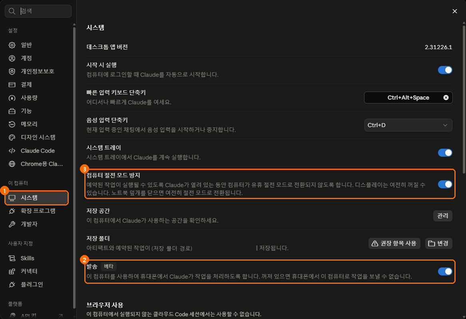
Task: Click the Skills icon in sidebar
Action: 12,258
